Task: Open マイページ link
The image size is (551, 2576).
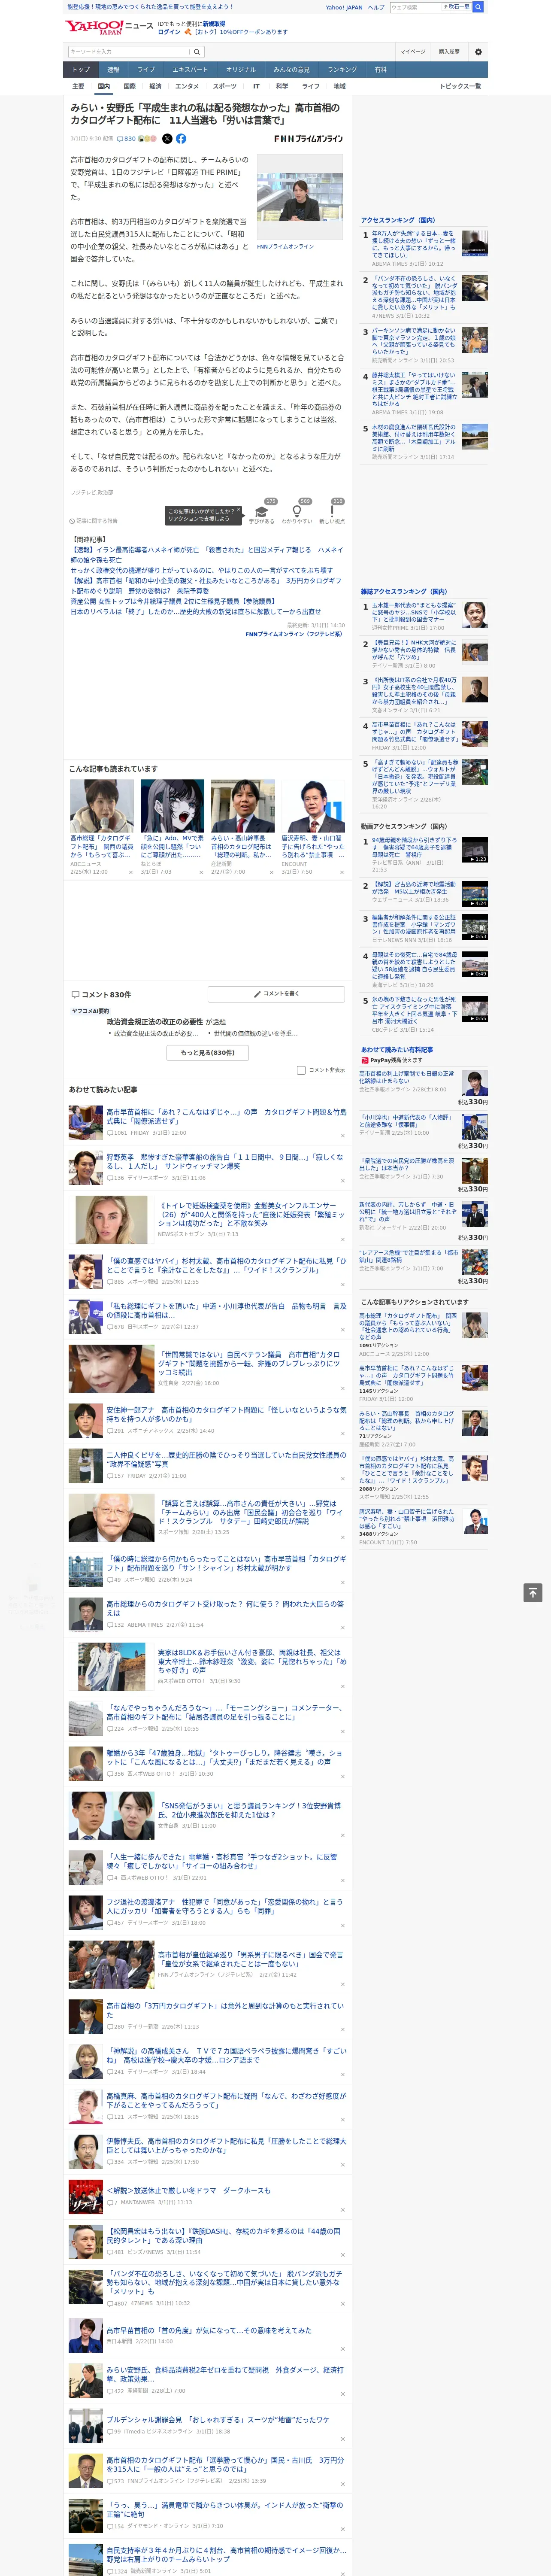Action: 413,52
